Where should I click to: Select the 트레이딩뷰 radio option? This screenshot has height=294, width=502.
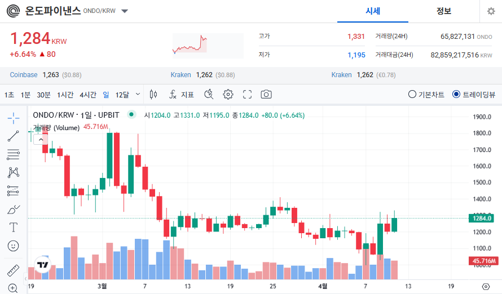pyautogui.click(x=473, y=95)
